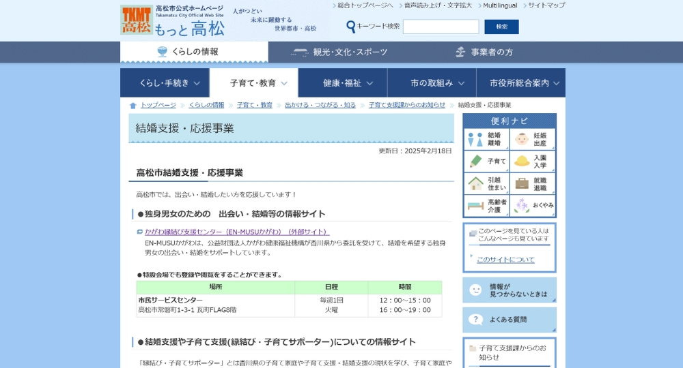683x368 pixels.
Task: Click the external link icon before かがわ縁結び支援センター
Action: tap(140, 232)
